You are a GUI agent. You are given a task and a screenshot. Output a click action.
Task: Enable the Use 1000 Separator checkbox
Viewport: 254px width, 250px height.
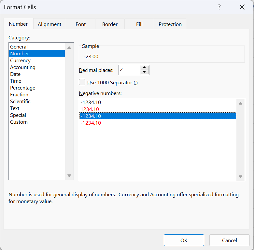[82, 82]
